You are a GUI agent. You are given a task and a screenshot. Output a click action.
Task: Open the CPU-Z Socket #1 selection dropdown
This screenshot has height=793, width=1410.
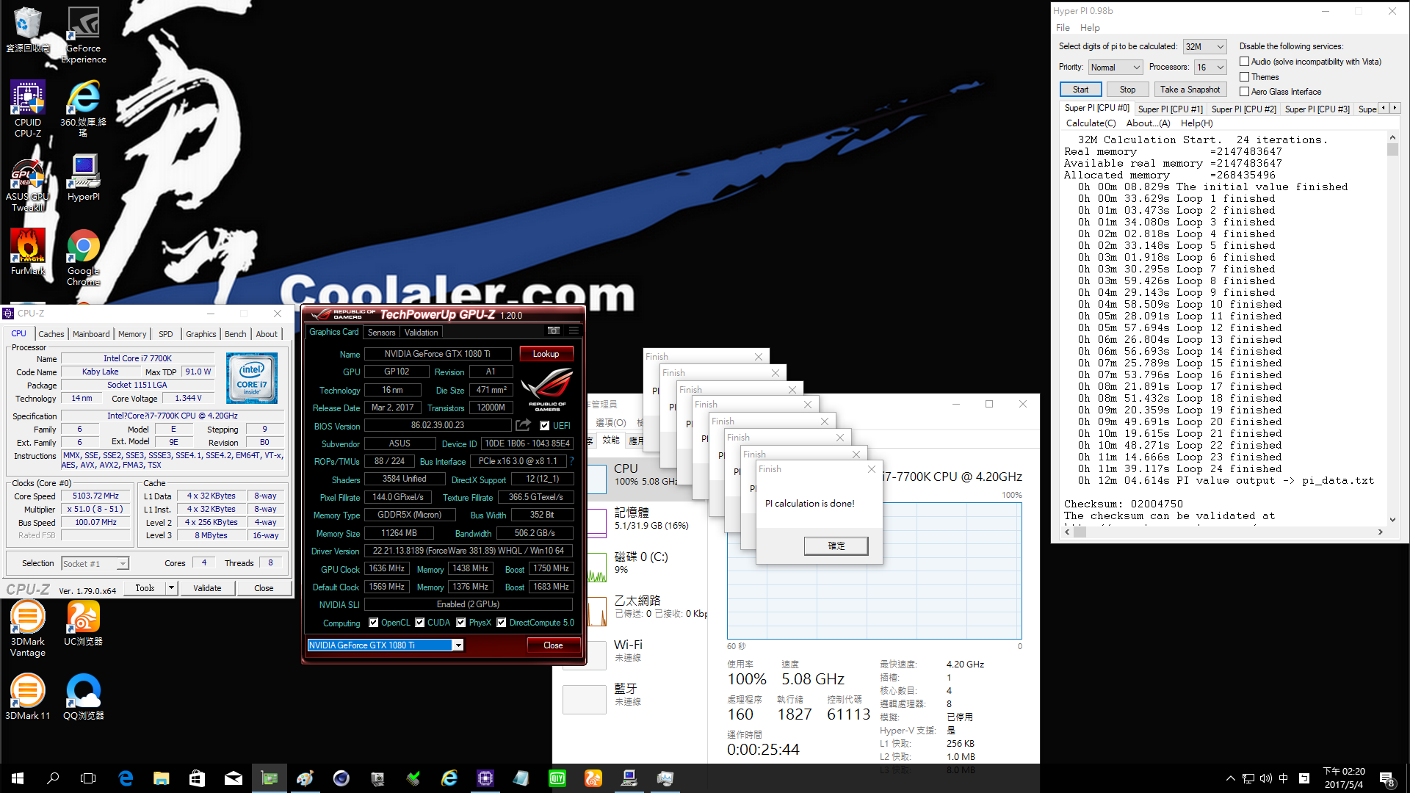(95, 564)
